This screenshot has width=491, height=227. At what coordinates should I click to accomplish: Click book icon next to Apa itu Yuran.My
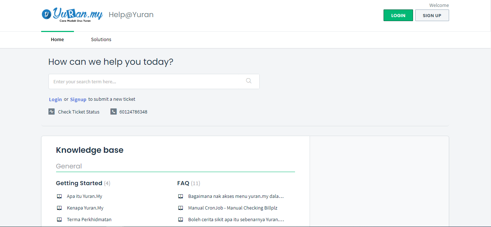tap(59, 196)
